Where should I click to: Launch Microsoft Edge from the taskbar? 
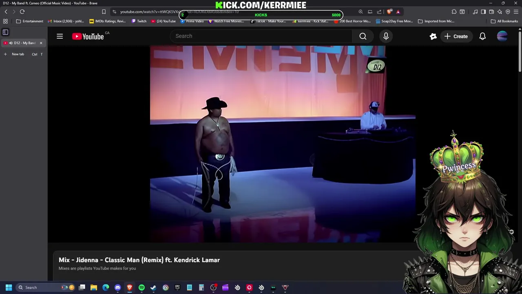[x=106, y=287]
